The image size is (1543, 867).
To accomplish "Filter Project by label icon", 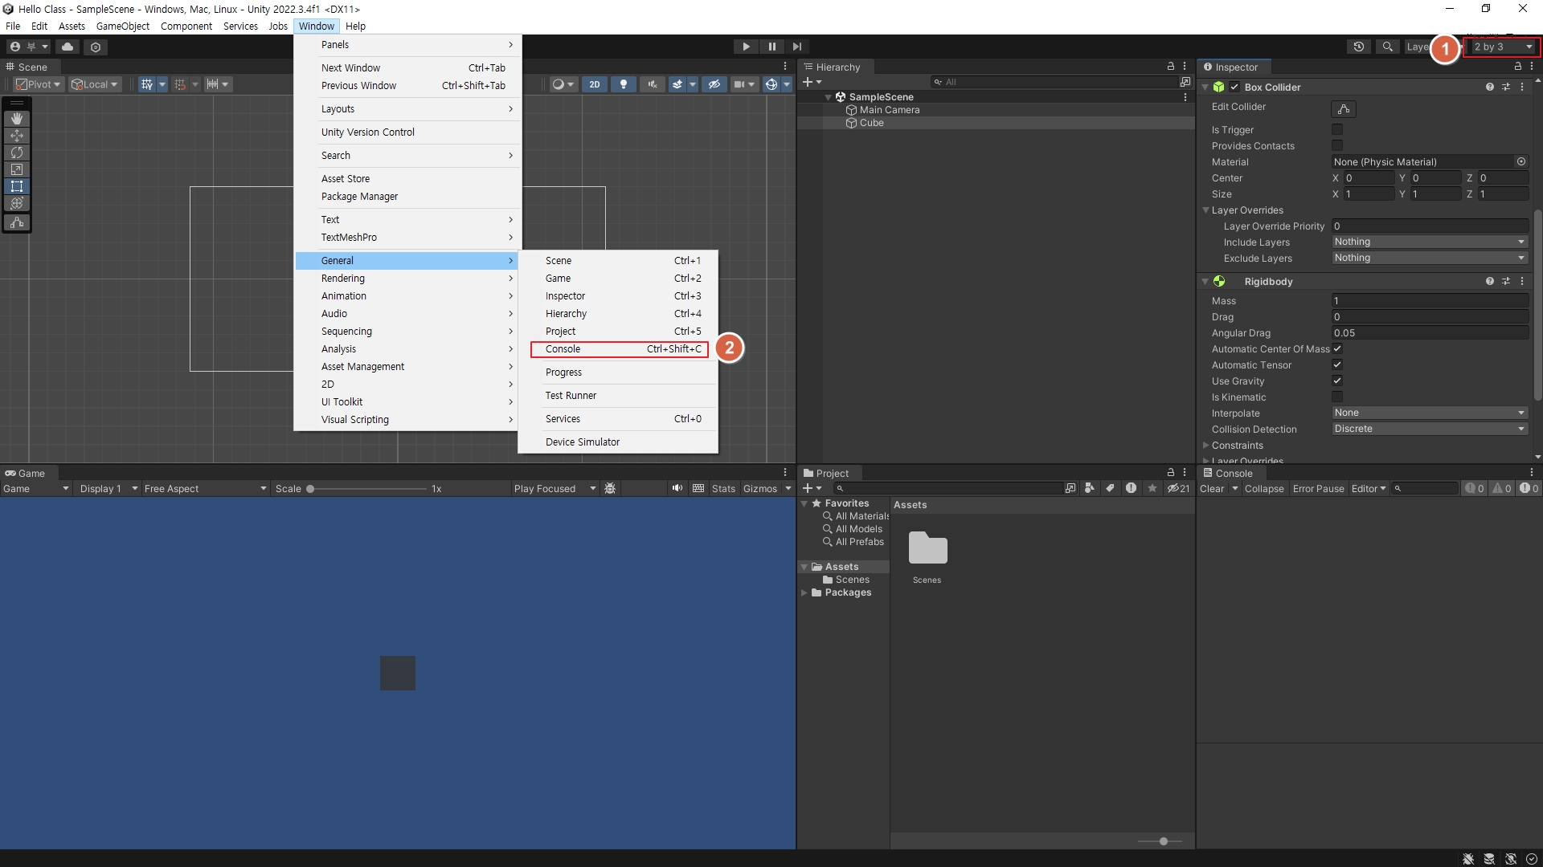I will pos(1110,488).
